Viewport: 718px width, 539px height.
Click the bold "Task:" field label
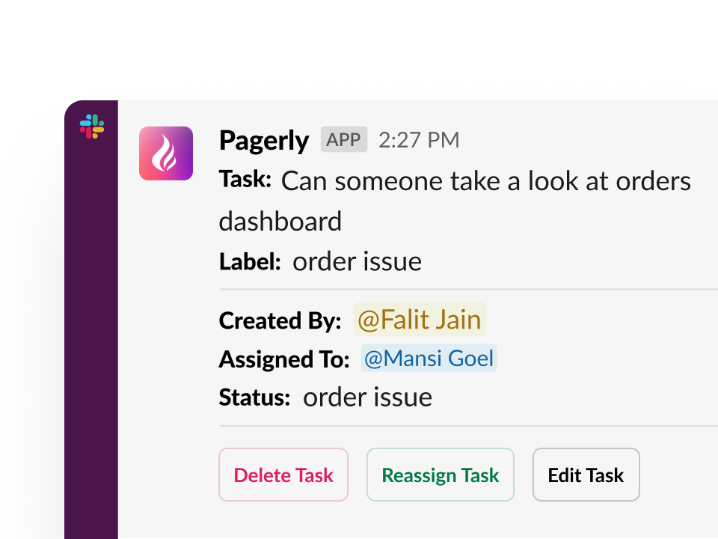tap(245, 180)
